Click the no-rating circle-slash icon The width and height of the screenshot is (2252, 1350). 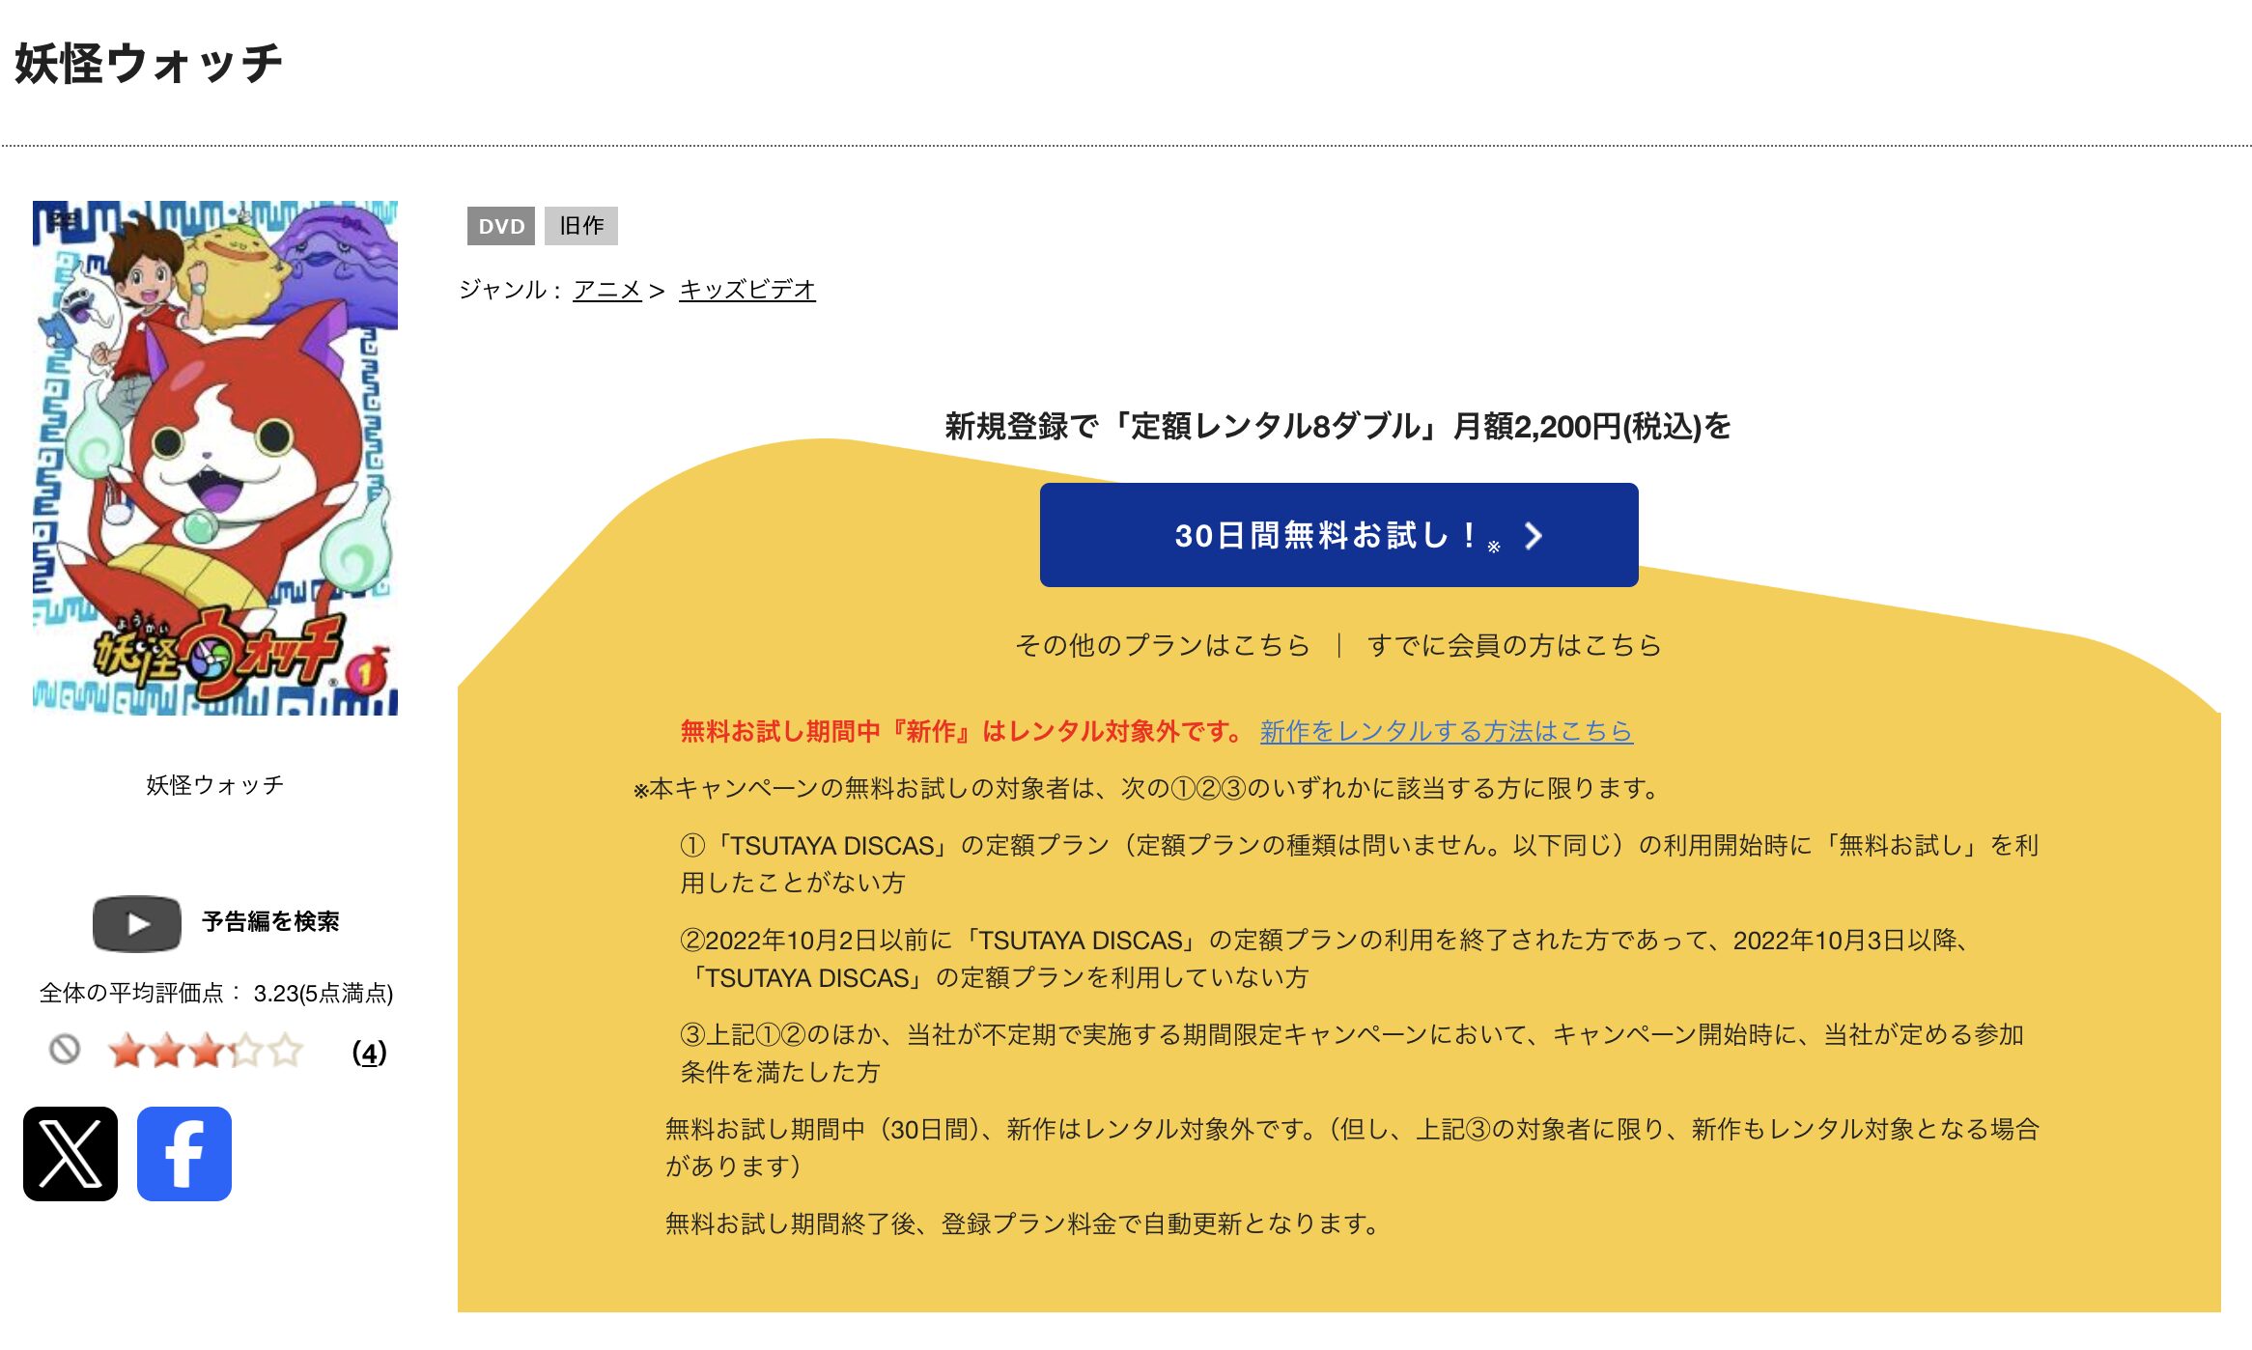[x=65, y=1050]
